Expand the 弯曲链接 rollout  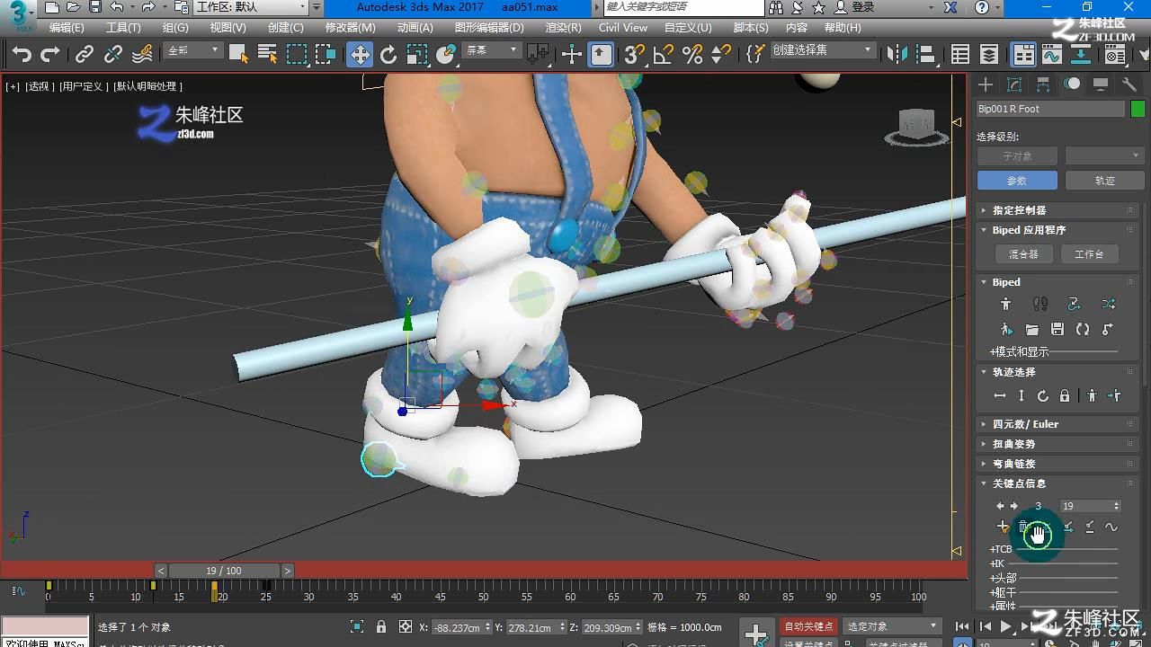pos(1057,464)
